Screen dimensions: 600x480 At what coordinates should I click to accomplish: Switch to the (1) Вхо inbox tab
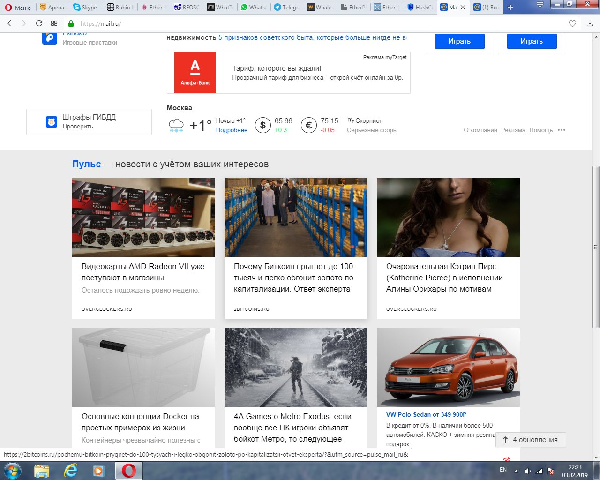pos(487,7)
